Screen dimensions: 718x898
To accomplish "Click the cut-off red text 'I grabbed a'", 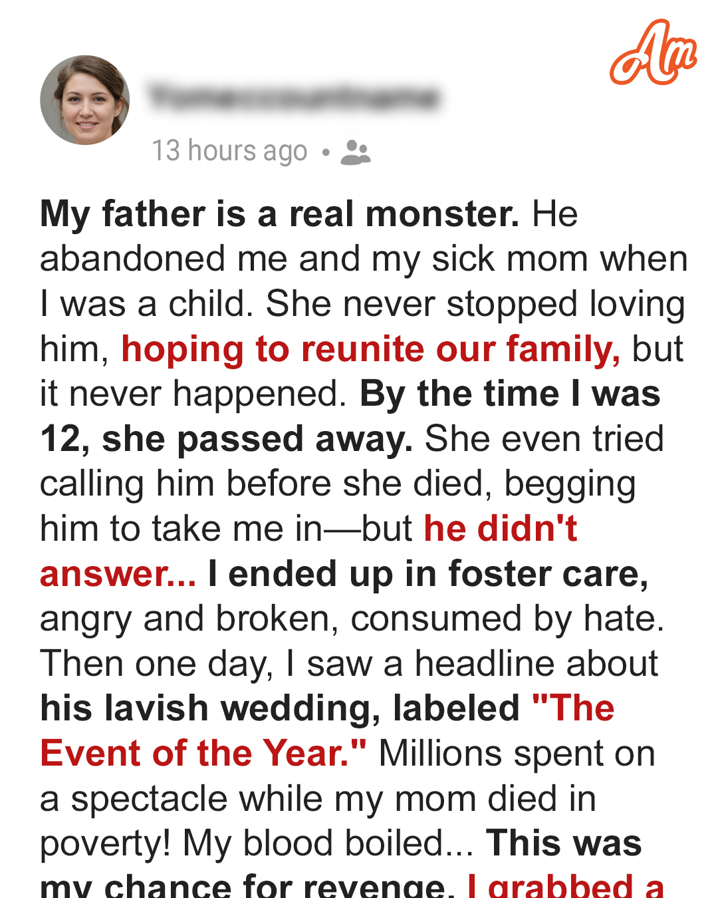I will point(566,885).
